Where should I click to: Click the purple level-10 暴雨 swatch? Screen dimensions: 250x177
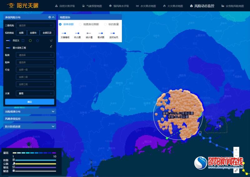pyautogui.click(x=54, y=153)
